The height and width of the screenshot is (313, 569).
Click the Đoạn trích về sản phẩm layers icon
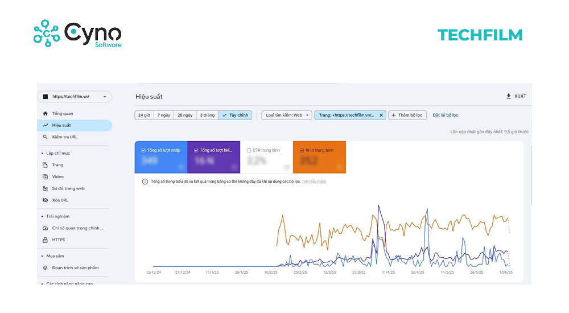46,268
